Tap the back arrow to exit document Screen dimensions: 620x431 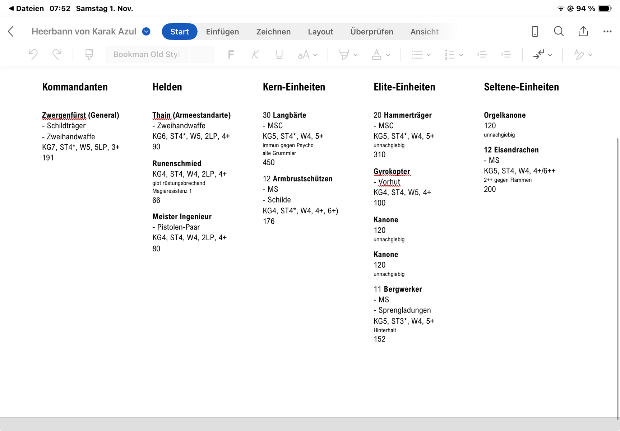11,32
